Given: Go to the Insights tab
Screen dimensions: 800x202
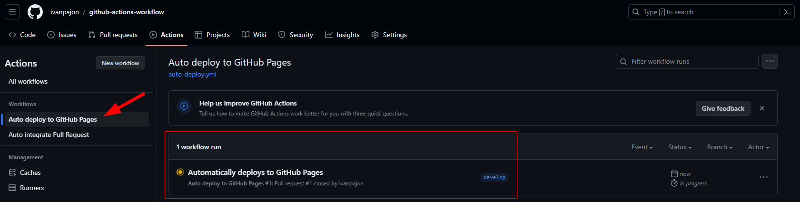Looking at the screenshot, I should [342, 35].
